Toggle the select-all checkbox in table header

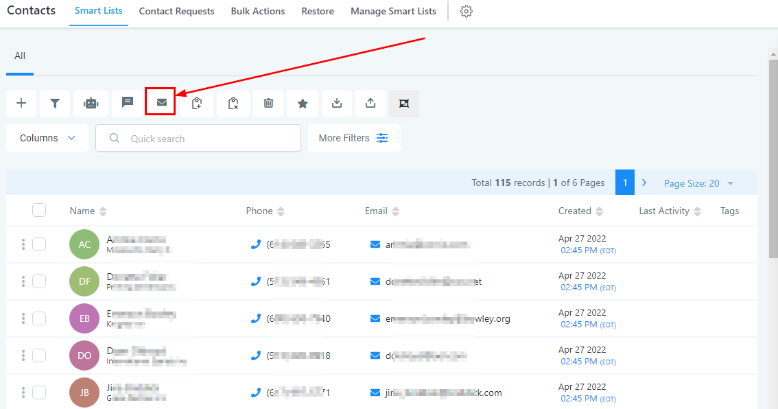pos(39,211)
